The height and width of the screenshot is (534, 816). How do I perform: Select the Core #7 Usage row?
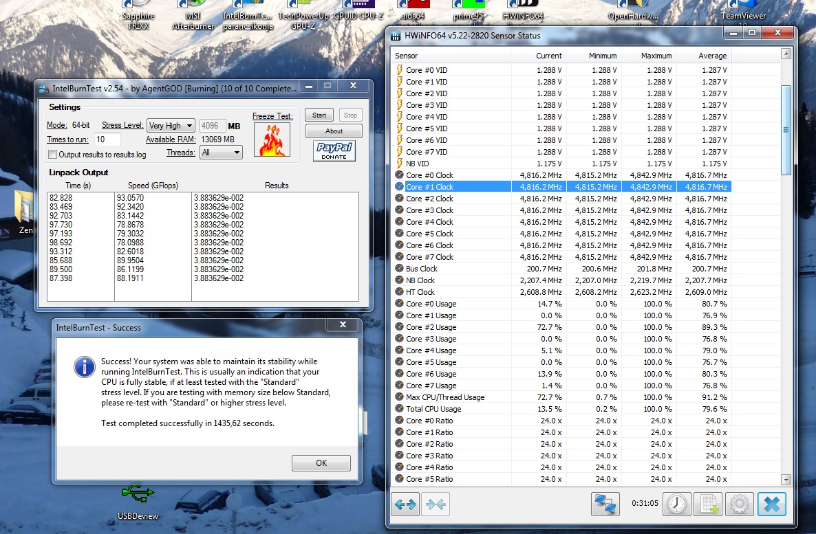point(562,386)
